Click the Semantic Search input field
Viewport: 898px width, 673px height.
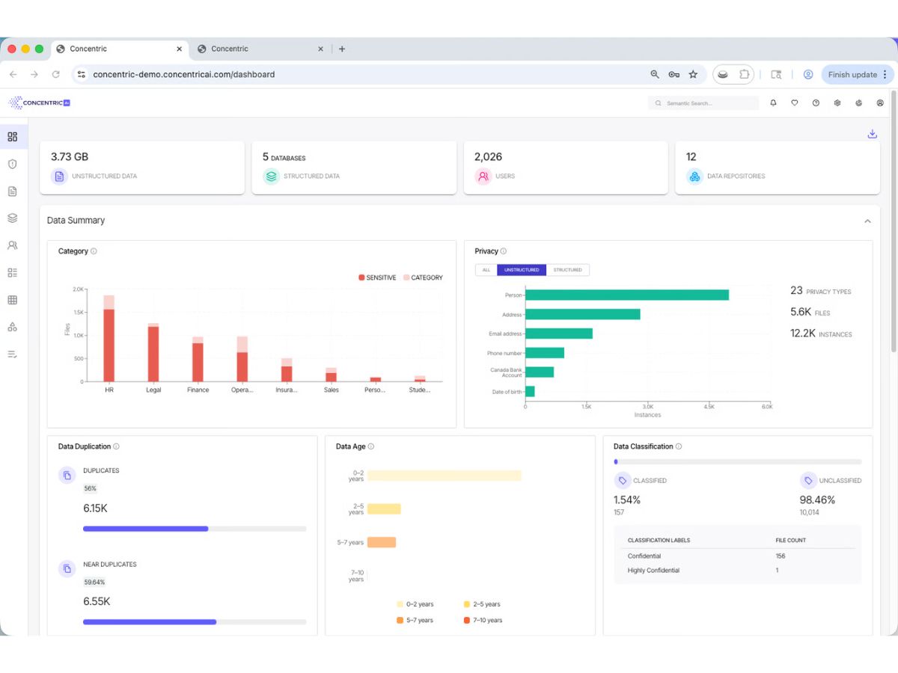tap(703, 103)
